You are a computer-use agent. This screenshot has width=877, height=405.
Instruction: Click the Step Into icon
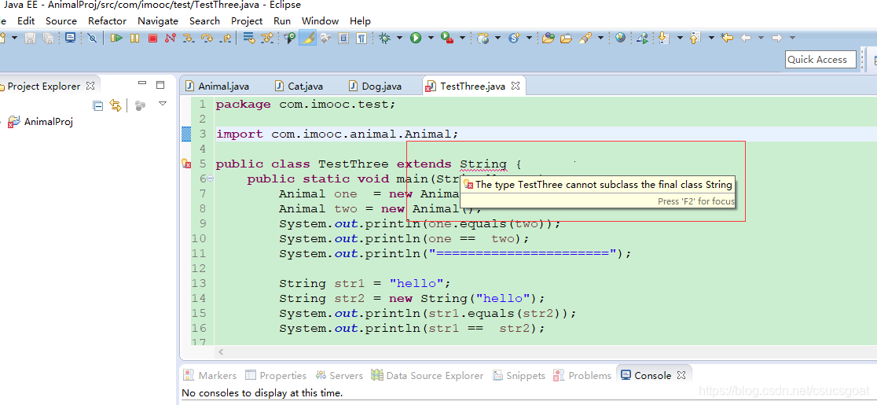tap(189, 38)
